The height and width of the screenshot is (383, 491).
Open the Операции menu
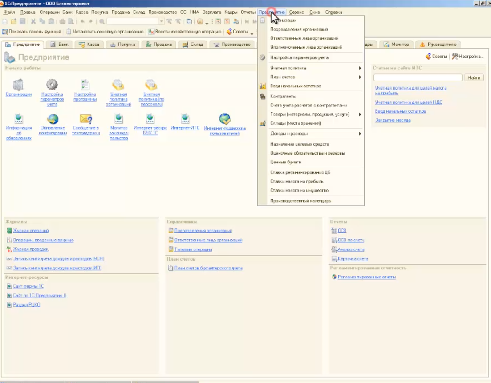[x=49, y=12]
